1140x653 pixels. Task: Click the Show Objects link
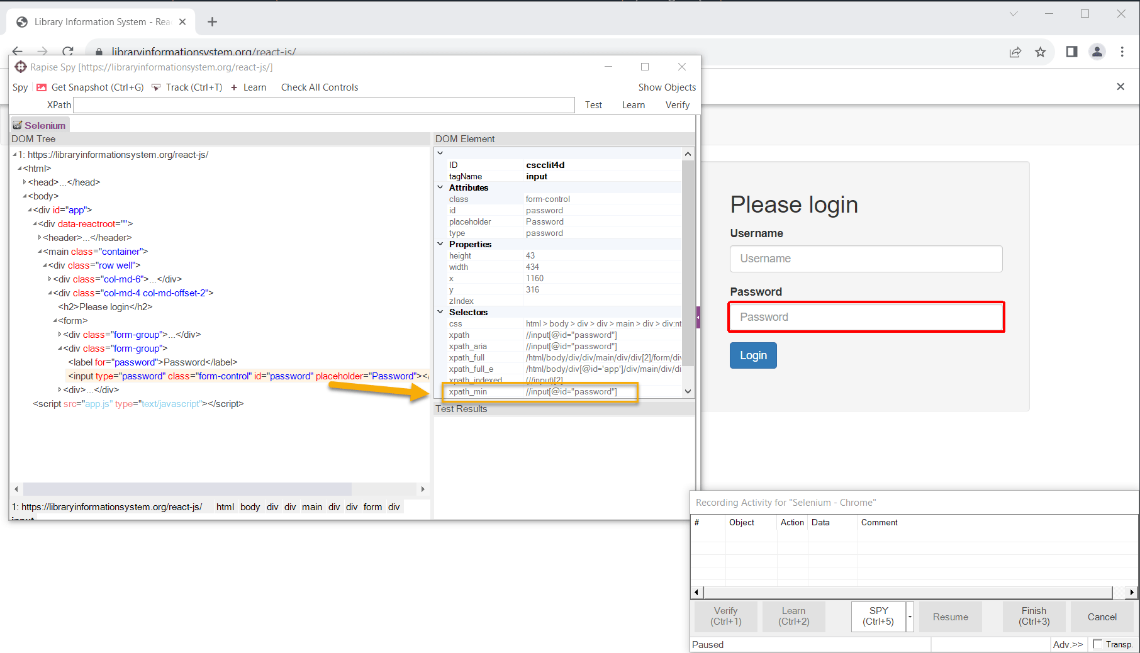(x=667, y=87)
